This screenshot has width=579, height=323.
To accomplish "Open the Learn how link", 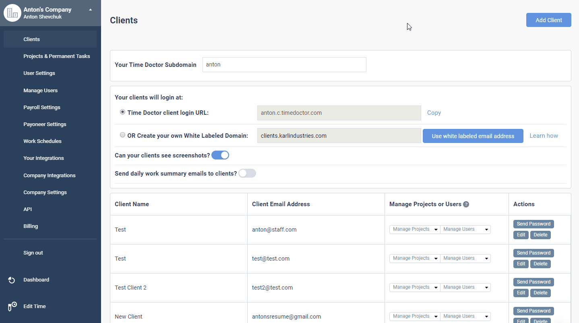I will [x=544, y=136].
